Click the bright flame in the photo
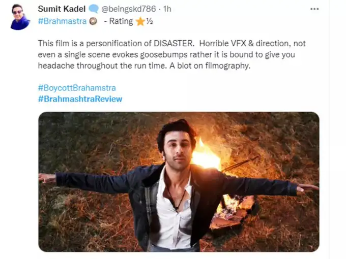 (x=205, y=155)
